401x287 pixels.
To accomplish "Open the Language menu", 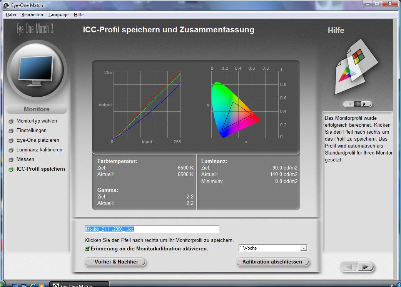I will [58, 15].
